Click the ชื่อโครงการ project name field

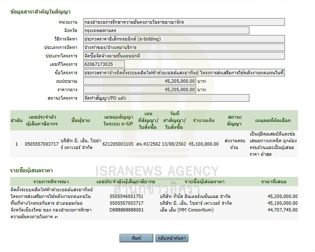[184, 73]
